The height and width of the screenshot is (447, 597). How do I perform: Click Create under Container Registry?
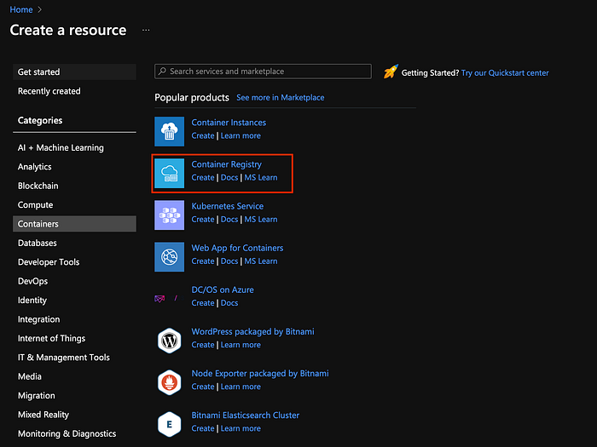tap(203, 177)
